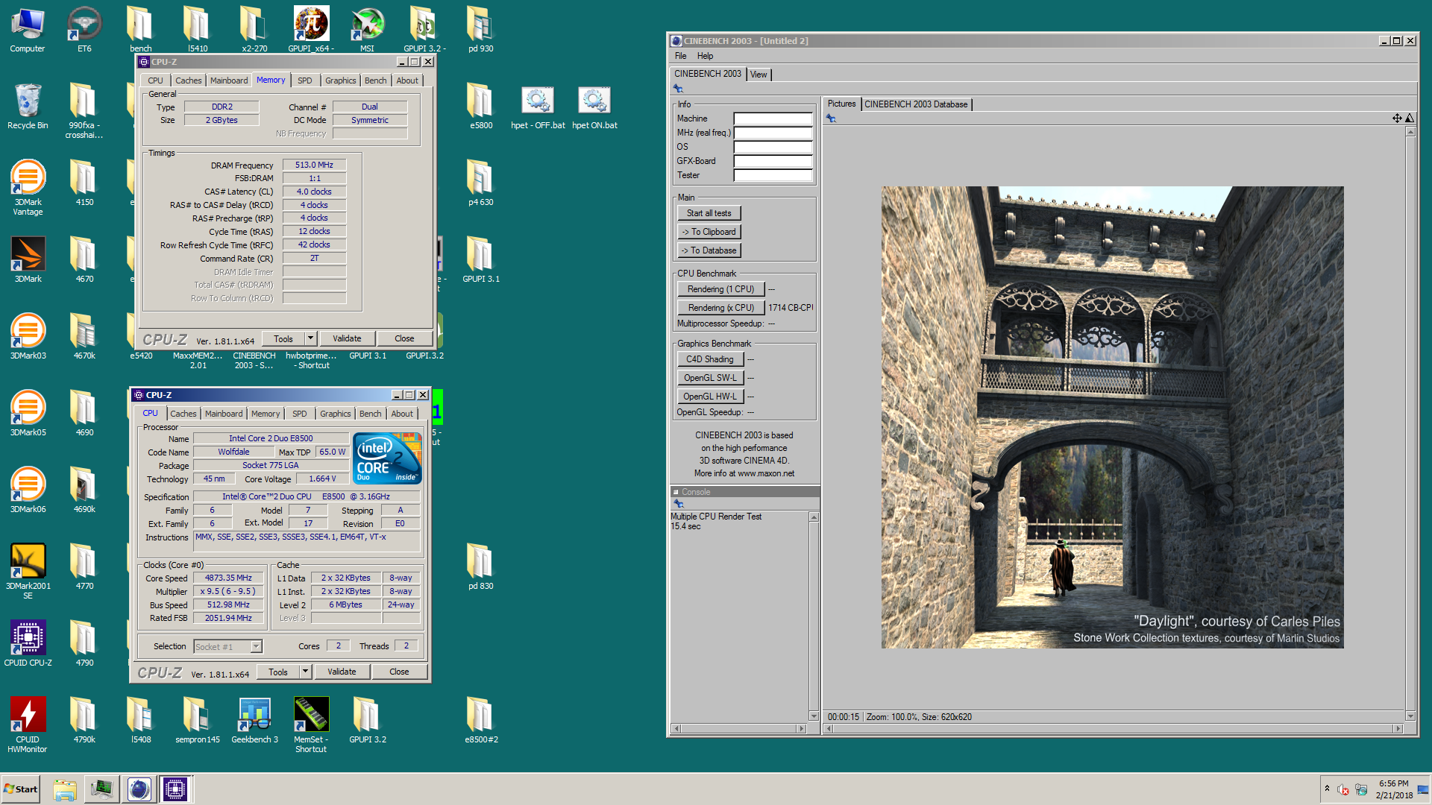Click To Clipboard button

[x=709, y=232]
